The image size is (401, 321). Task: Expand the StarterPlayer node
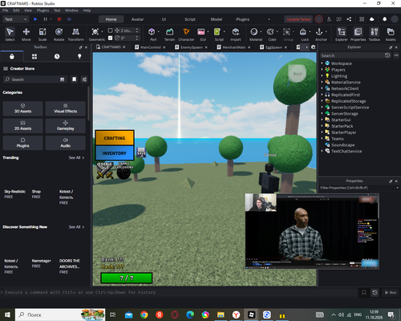point(322,132)
